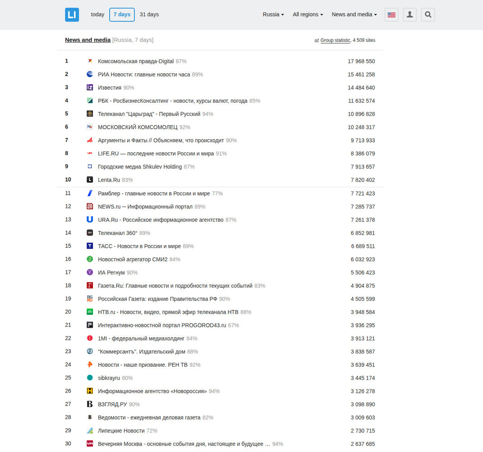Open 1MI федеральный медиахолдинг link
The image size is (483, 452).
141,338
